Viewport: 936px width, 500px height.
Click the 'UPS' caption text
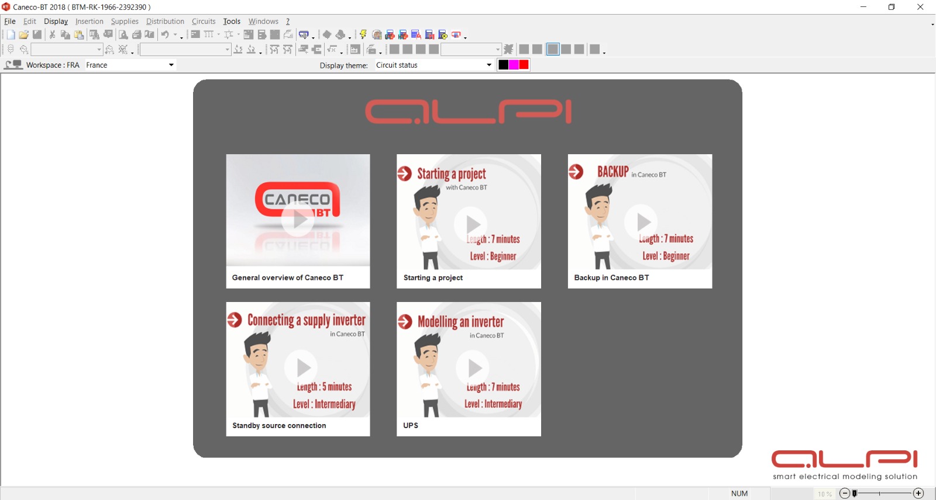click(411, 426)
